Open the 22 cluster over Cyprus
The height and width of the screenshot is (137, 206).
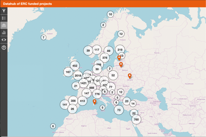134,113
